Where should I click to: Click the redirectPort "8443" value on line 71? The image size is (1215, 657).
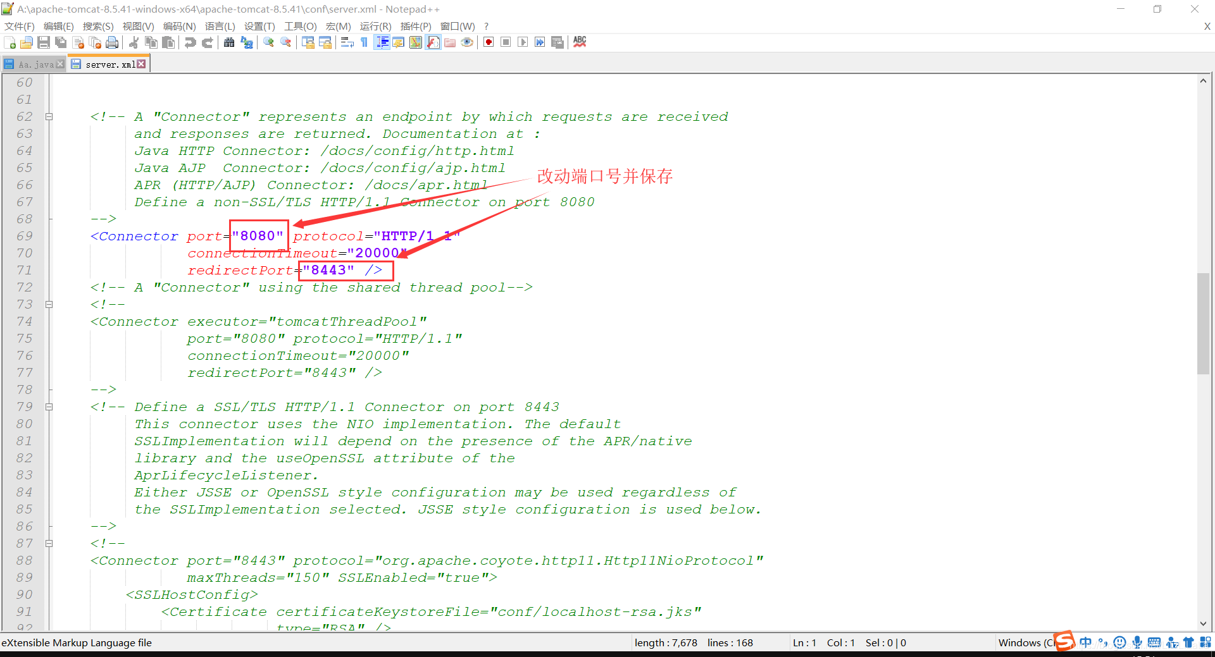(328, 270)
